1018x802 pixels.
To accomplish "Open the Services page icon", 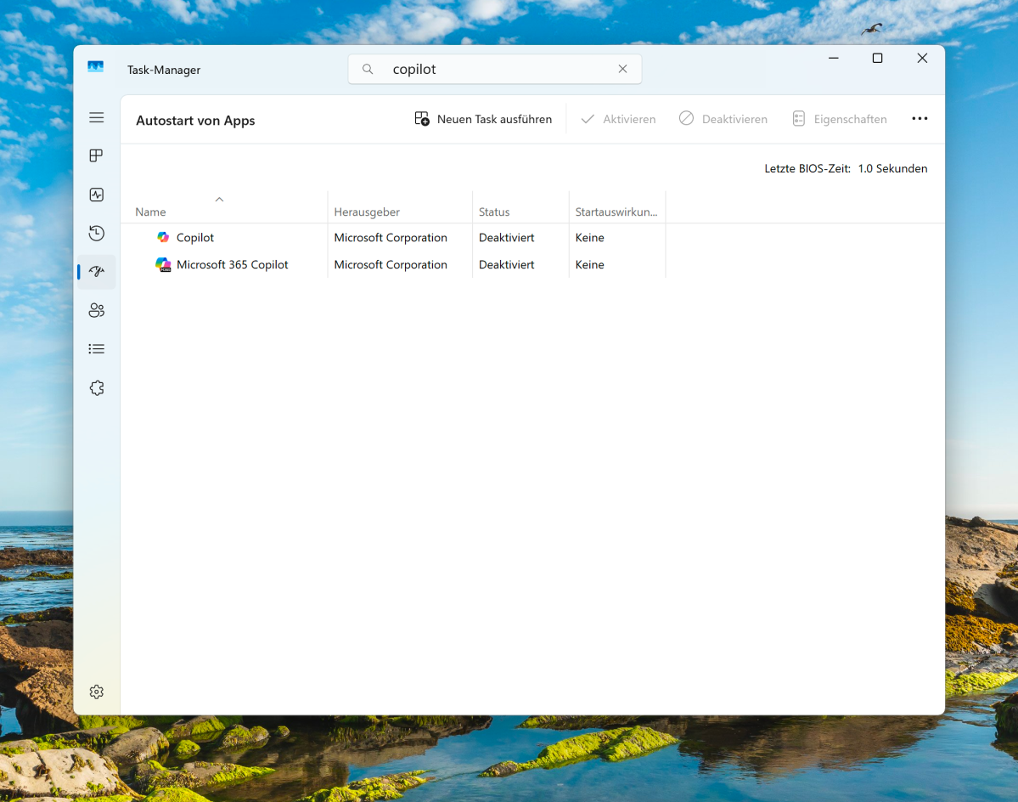I will [x=96, y=387].
